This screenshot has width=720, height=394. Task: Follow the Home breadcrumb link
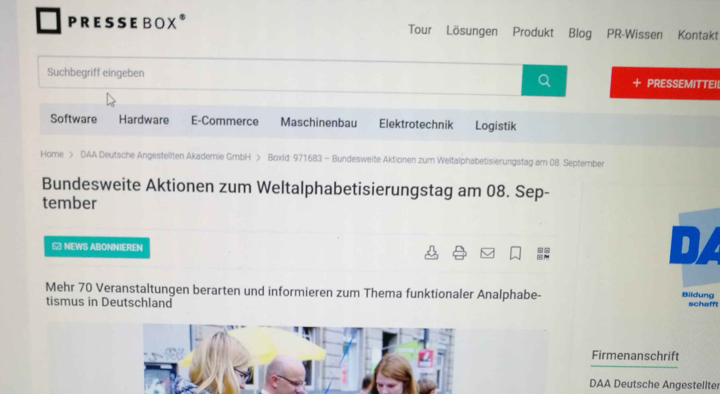(52, 154)
